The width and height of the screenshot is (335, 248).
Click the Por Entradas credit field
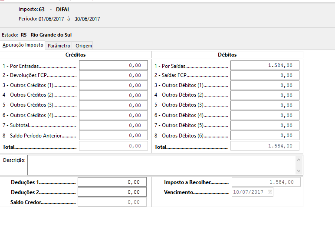coord(113,65)
